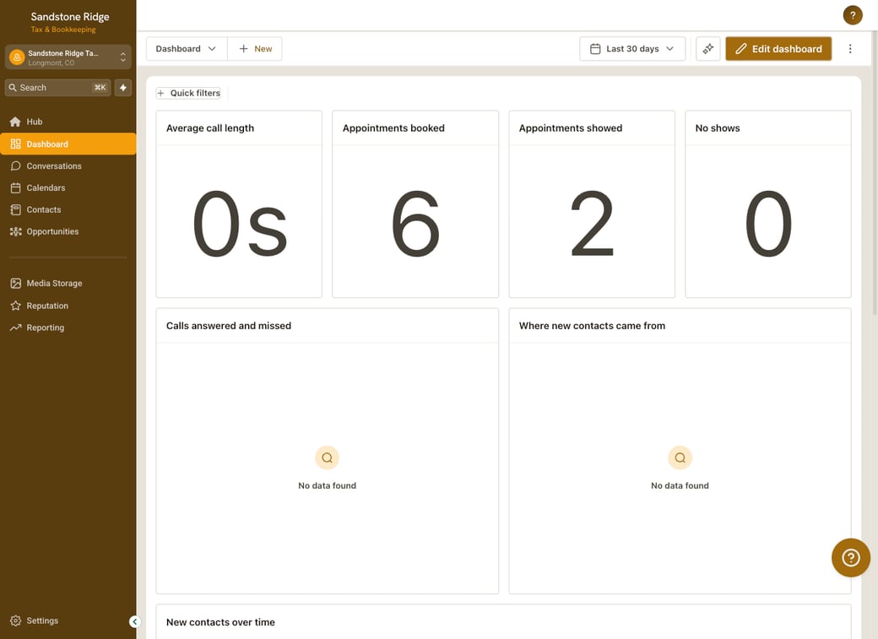Viewport: 878px width, 639px height.
Task: Click the Appointments booked card title
Action: pyautogui.click(x=393, y=128)
